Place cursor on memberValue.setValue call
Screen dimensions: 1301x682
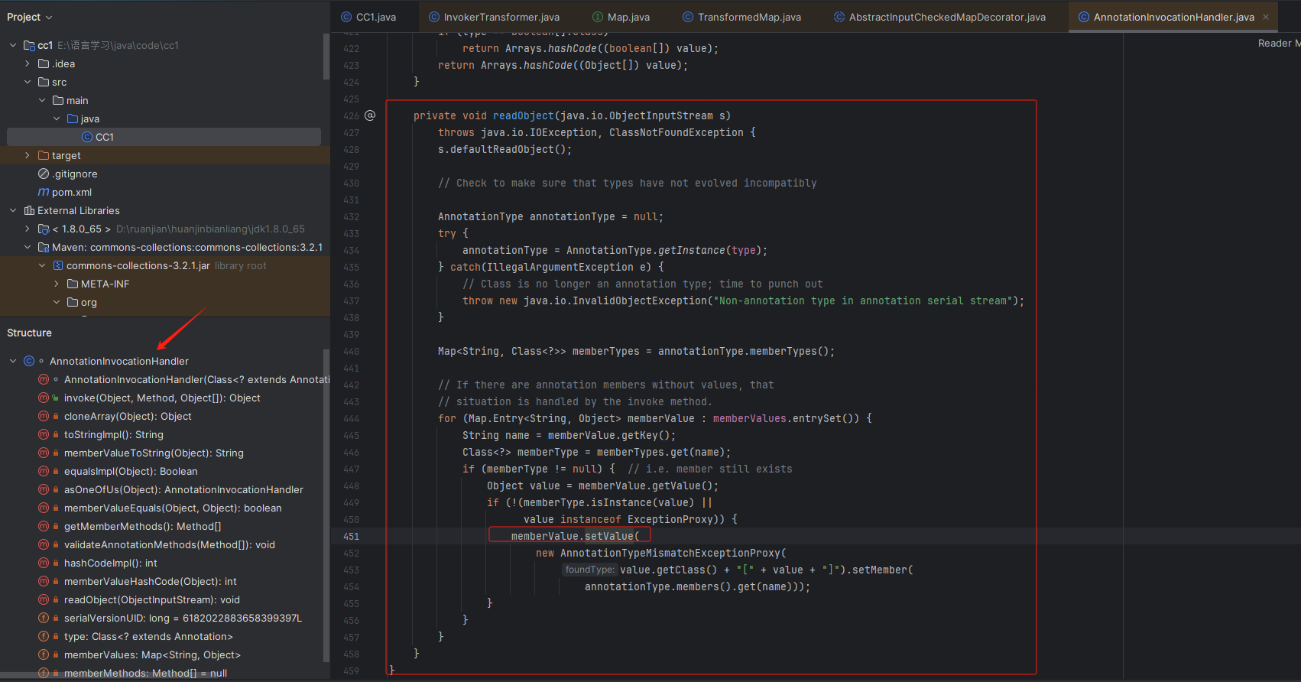575,536
